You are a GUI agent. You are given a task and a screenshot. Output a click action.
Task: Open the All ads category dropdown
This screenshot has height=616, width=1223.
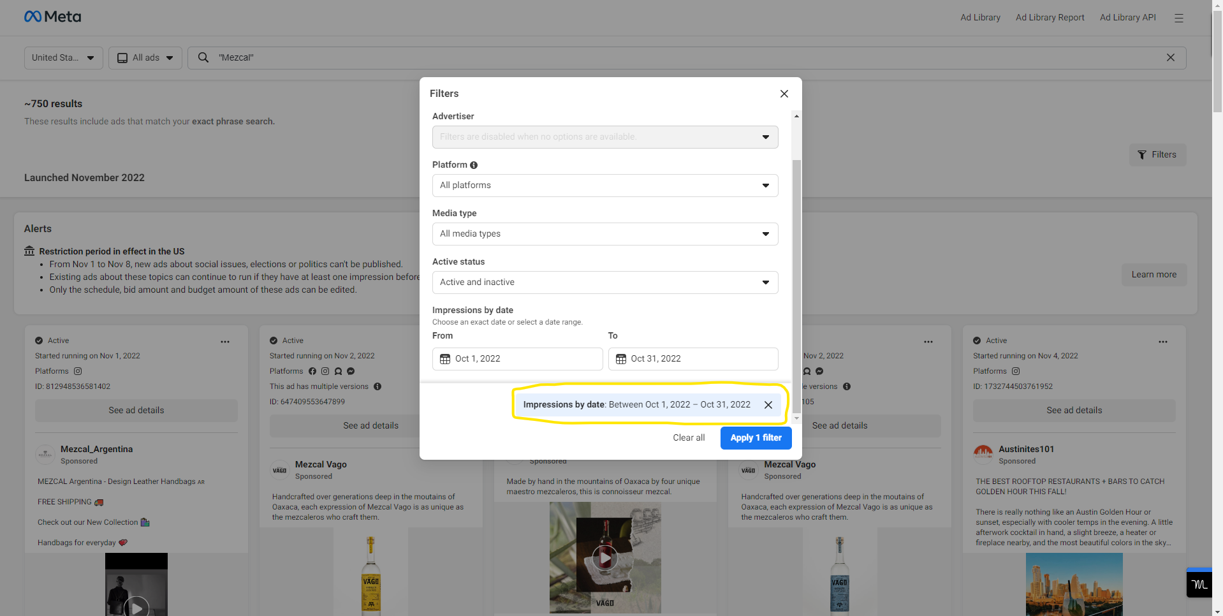tap(145, 57)
